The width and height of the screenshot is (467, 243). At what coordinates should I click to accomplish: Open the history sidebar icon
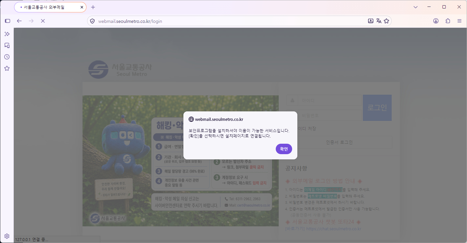click(7, 57)
